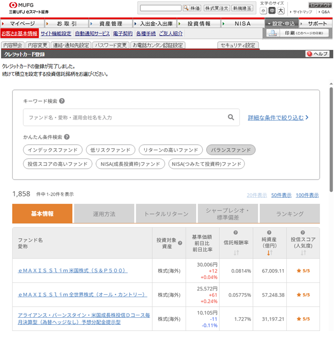The image size is (336, 341).
Task: Open 内容変更 sub-tab
Action: coord(38,45)
